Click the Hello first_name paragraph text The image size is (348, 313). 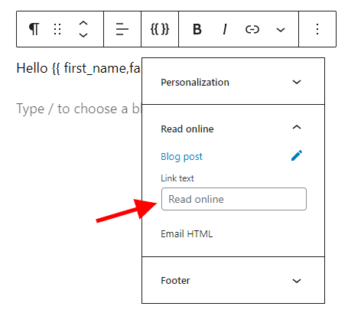(78, 68)
